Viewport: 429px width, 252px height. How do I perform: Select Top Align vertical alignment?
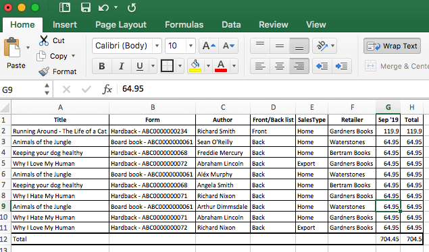pyautogui.click(x=260, y=46)
